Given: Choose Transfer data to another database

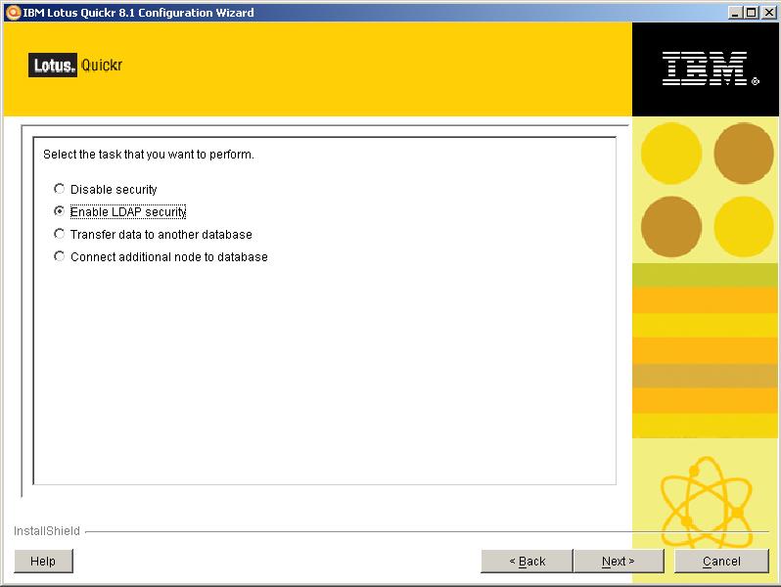Looking at the screenshot, I should click(60, 234).
